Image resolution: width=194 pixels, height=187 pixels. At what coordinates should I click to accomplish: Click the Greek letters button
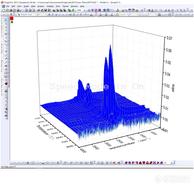[70, 15]
